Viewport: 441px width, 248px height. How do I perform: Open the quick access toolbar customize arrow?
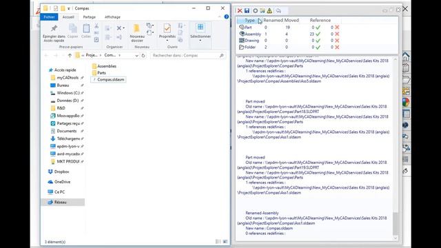[69, 8]
